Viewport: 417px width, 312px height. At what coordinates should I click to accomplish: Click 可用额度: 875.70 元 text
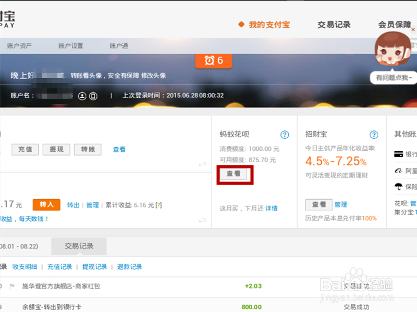(x=248, y=160)
